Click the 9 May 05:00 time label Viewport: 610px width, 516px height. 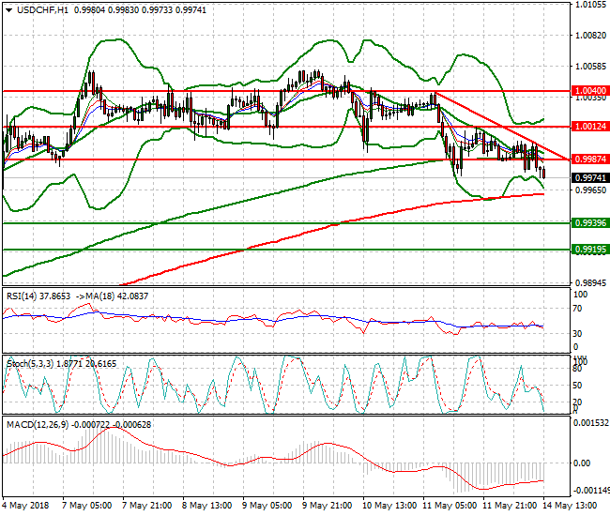(x=267, y=506)
